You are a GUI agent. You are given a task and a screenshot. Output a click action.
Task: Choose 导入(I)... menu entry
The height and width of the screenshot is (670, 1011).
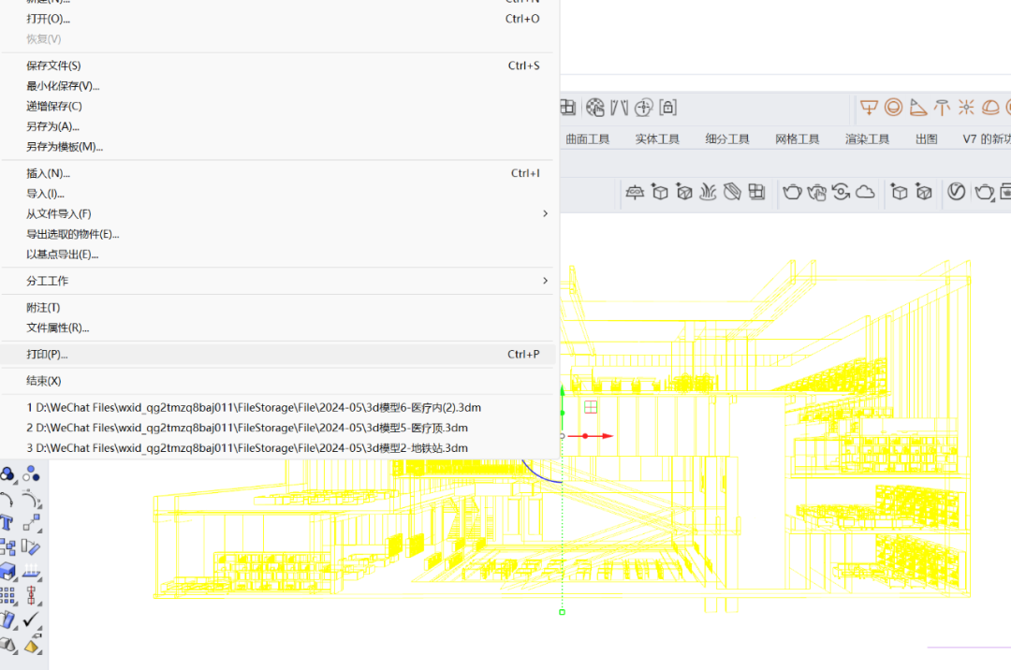(x=279, y=194)
